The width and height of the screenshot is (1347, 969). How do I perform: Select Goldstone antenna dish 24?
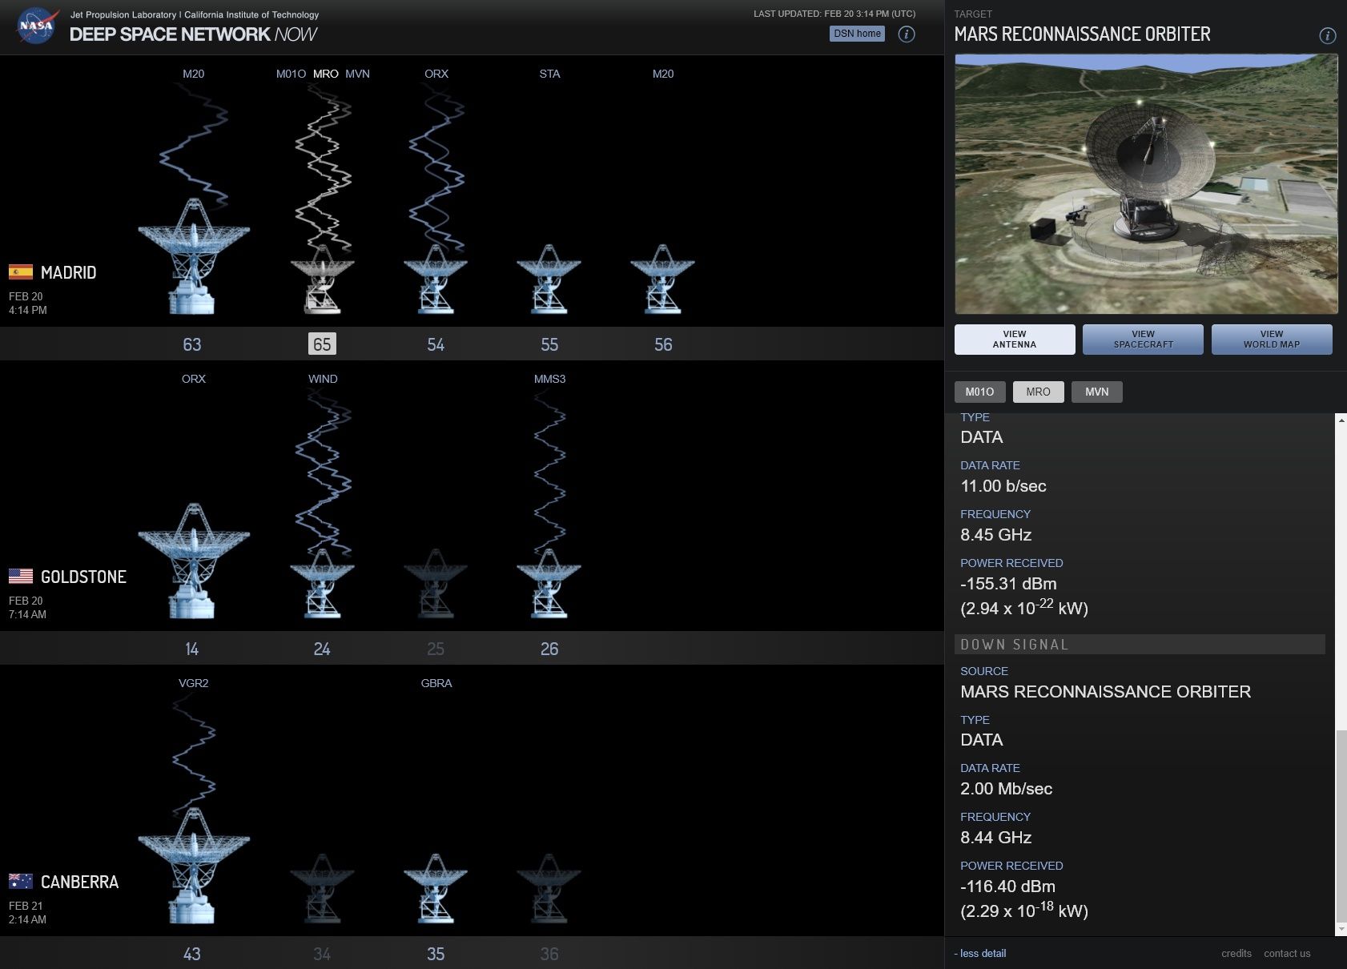pyautogui.click(x=322, y=584)
